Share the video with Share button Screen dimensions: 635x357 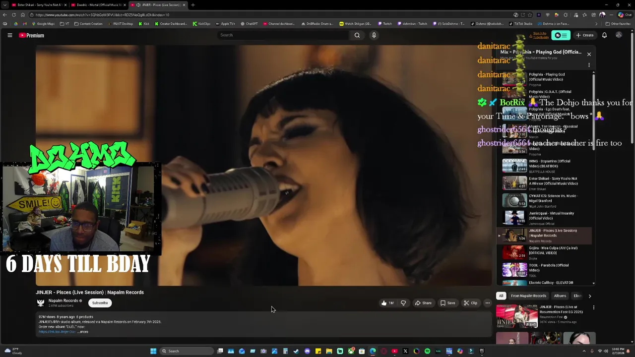pyautogui.click(x=423, y=303)
